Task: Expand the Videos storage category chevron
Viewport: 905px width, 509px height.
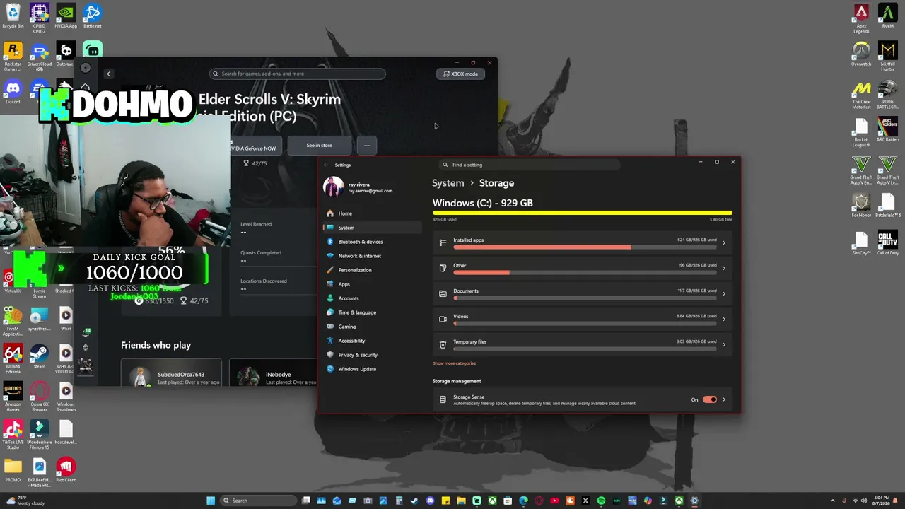Action: point(723,320)
